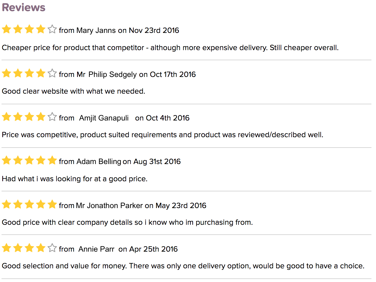This screenshot has width=376, height=282.
Task: Click the Nov 23rd 2016 review date
Action: [x=154, y=30]
